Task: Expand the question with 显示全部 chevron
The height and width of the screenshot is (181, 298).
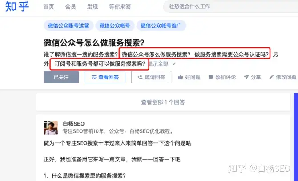Action: 174,64
